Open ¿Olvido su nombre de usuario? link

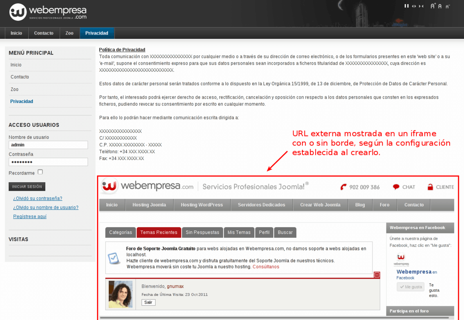pos(46,207)
